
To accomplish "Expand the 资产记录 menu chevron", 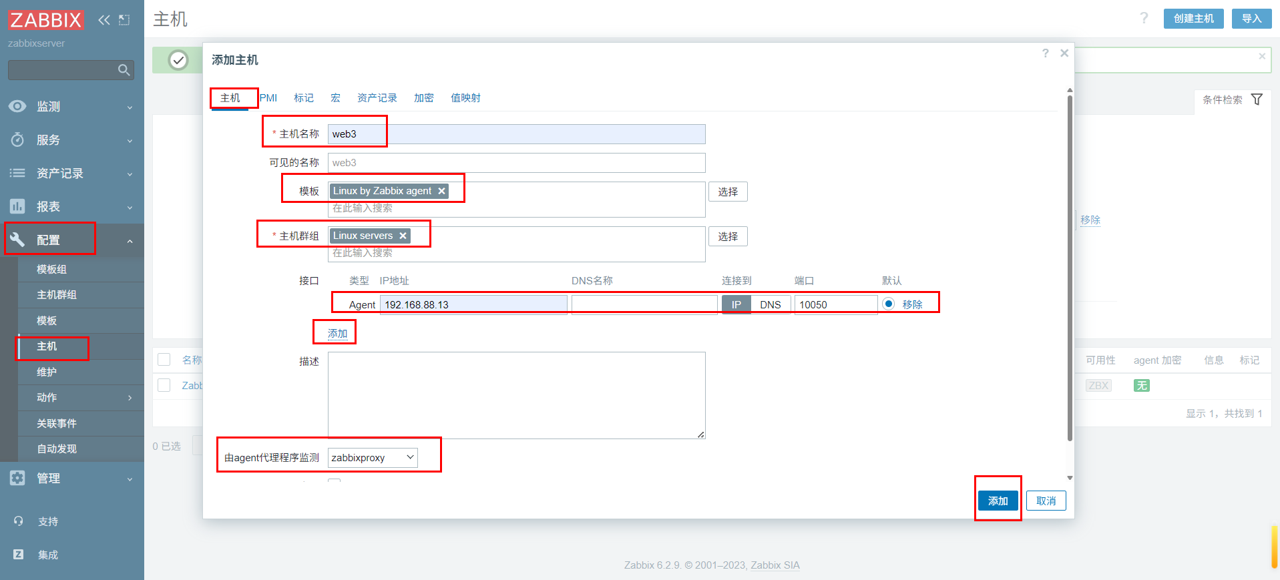I will [130, 174].
